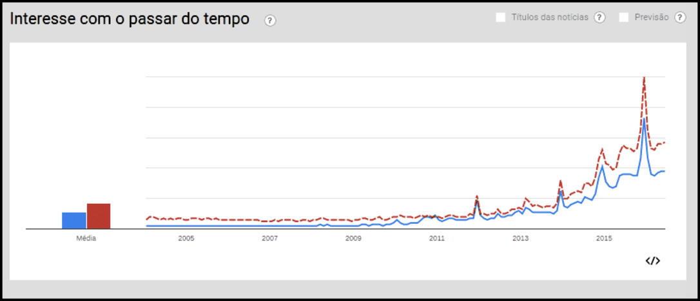Image resolution: width=700 pixels, height=301 pixels.
Task: Enable the "Títulos das notícias" checkbox
Action: 501,17
